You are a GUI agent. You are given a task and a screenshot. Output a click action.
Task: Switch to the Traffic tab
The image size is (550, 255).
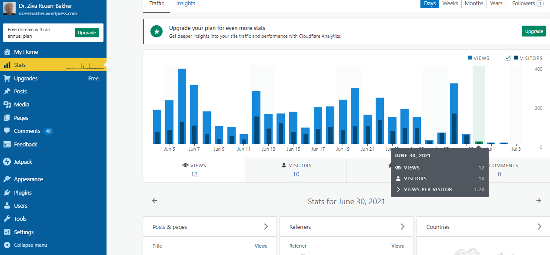click(157, 3)
